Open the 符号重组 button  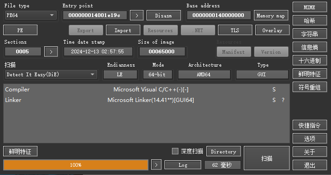click(310, 87)
